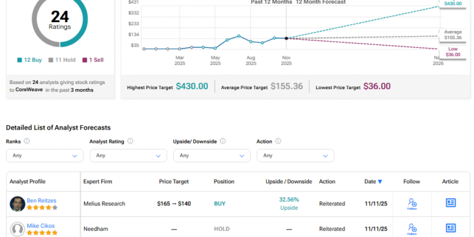Click Mike Cikos's star rating
The width and height of the screenshot is (474, 237).
click(42, 233)
